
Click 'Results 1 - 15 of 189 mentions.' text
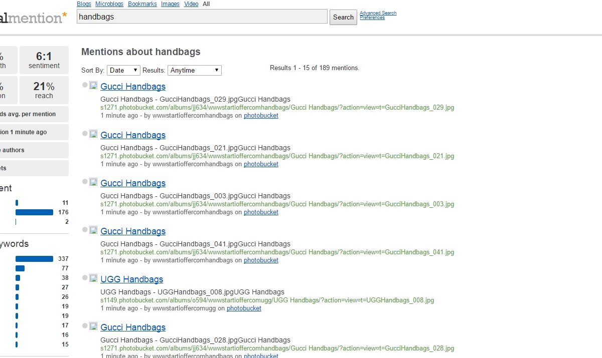315,68
